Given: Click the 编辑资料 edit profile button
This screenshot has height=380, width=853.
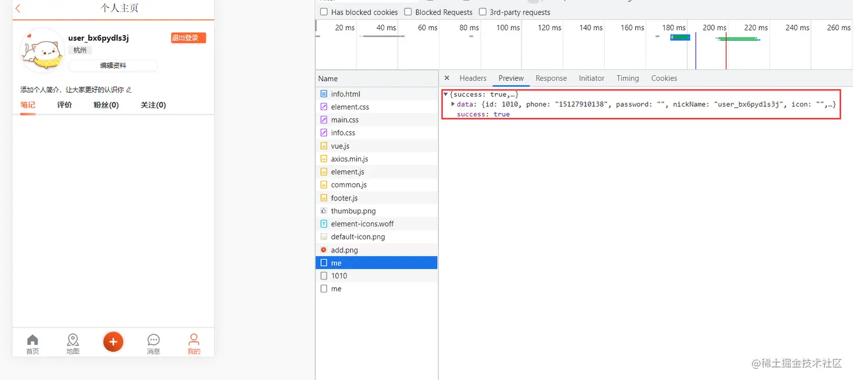Looking at the screenshot, I should coord(113,65).
